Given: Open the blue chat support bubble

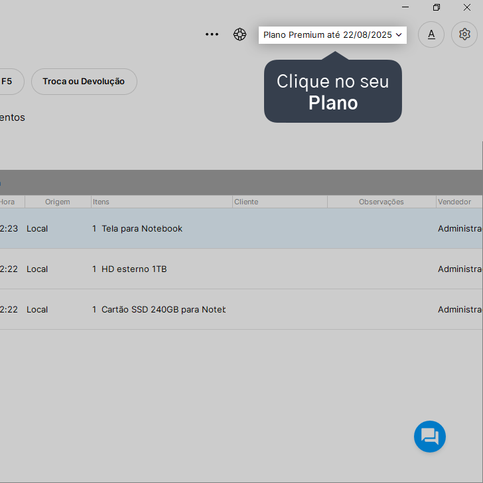Looking at the screenshot, I should tap(430, 437).
